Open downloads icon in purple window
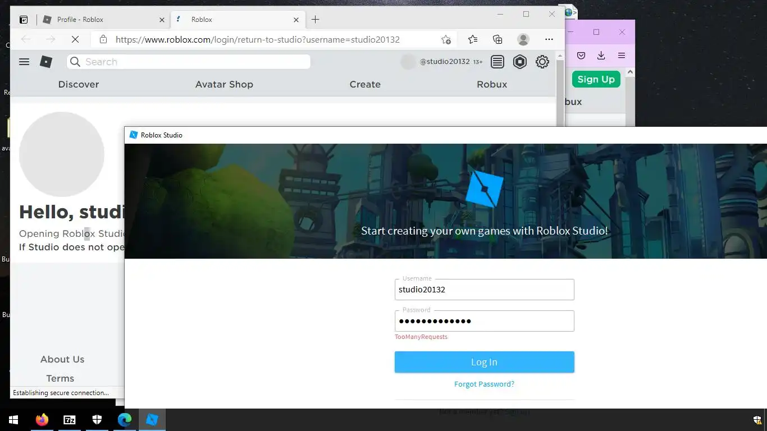 point(601,55)
